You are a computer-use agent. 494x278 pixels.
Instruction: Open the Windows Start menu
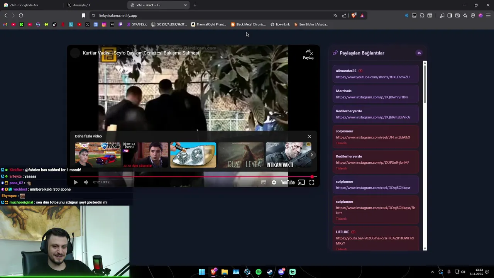(x=202, y=272)
